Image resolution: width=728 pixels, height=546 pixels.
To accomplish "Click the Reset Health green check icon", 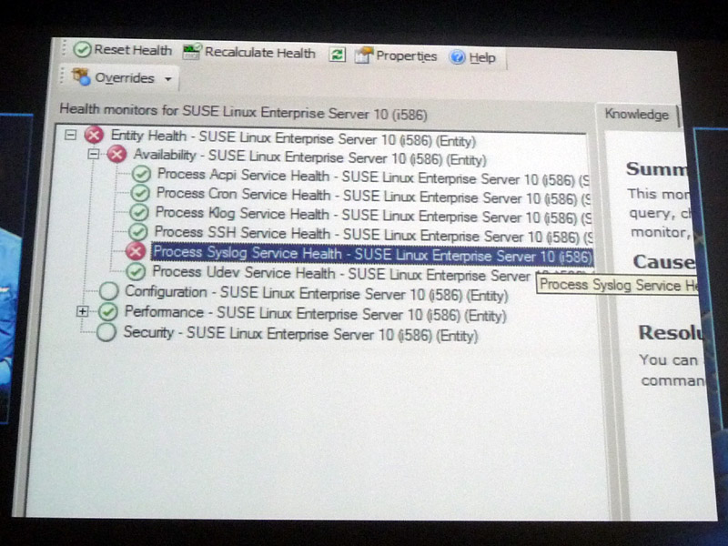I will tap(82, 49).
